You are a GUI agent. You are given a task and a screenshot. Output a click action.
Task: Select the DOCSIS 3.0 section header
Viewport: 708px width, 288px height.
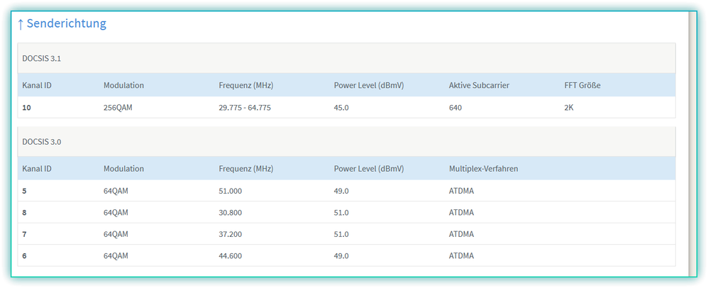point(42,142)
